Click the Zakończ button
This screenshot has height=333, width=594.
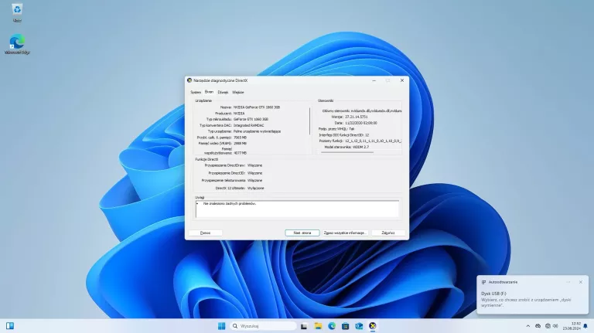point(388,233)
